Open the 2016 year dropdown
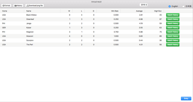 144,5
